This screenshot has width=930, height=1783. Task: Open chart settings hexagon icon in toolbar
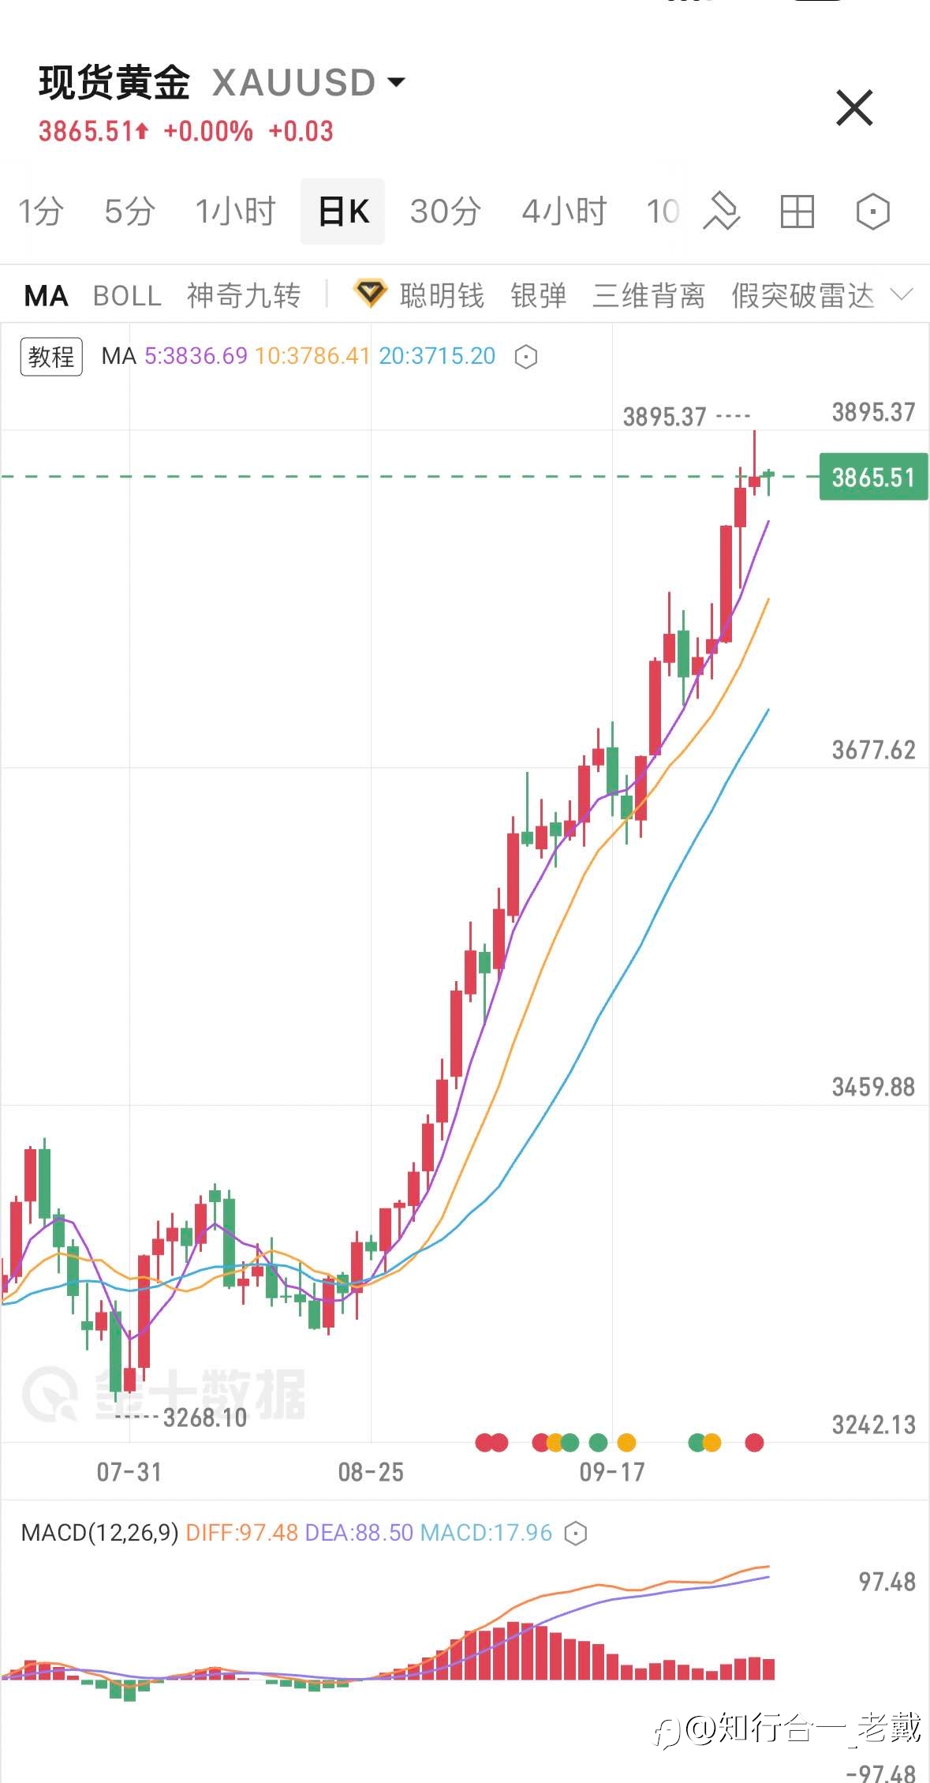coord(872,212)
